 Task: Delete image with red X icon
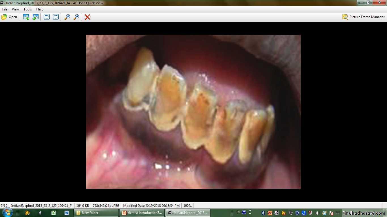(88, 17)
